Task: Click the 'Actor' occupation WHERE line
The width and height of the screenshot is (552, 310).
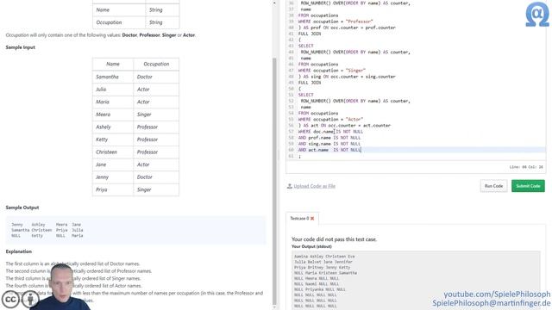Action: coord(330,119)
